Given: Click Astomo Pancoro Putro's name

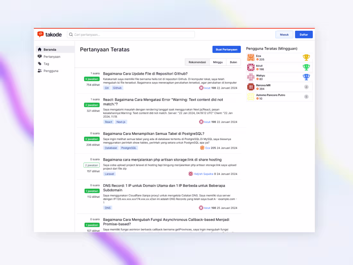Looking at the screenshot, I should (271, 95).
